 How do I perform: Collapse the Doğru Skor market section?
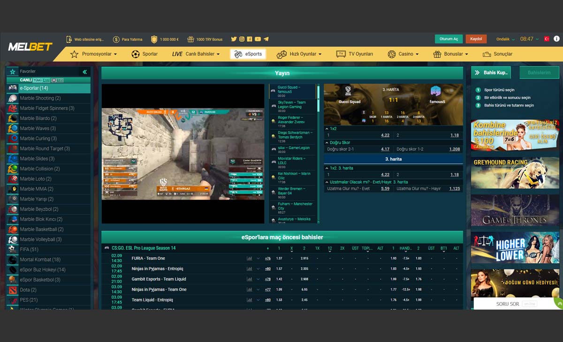click(x=327, y=142)
